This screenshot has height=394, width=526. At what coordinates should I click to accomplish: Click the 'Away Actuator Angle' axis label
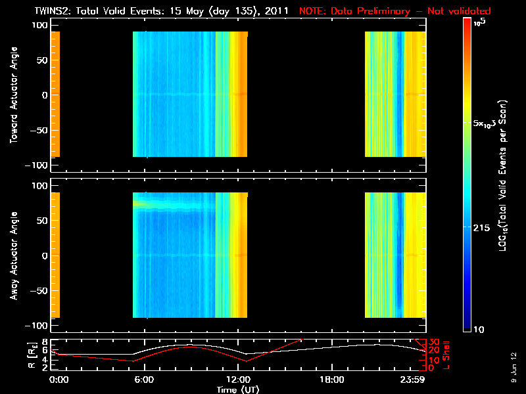click(x=14, y=255)
